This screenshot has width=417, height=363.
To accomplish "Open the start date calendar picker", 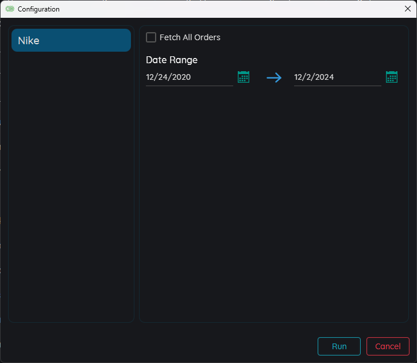I will (x=244, y=77).
